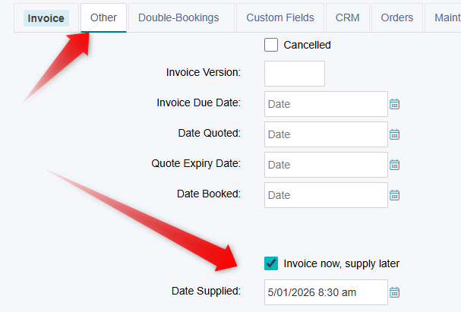Click the Invoice Version input box

294,74
